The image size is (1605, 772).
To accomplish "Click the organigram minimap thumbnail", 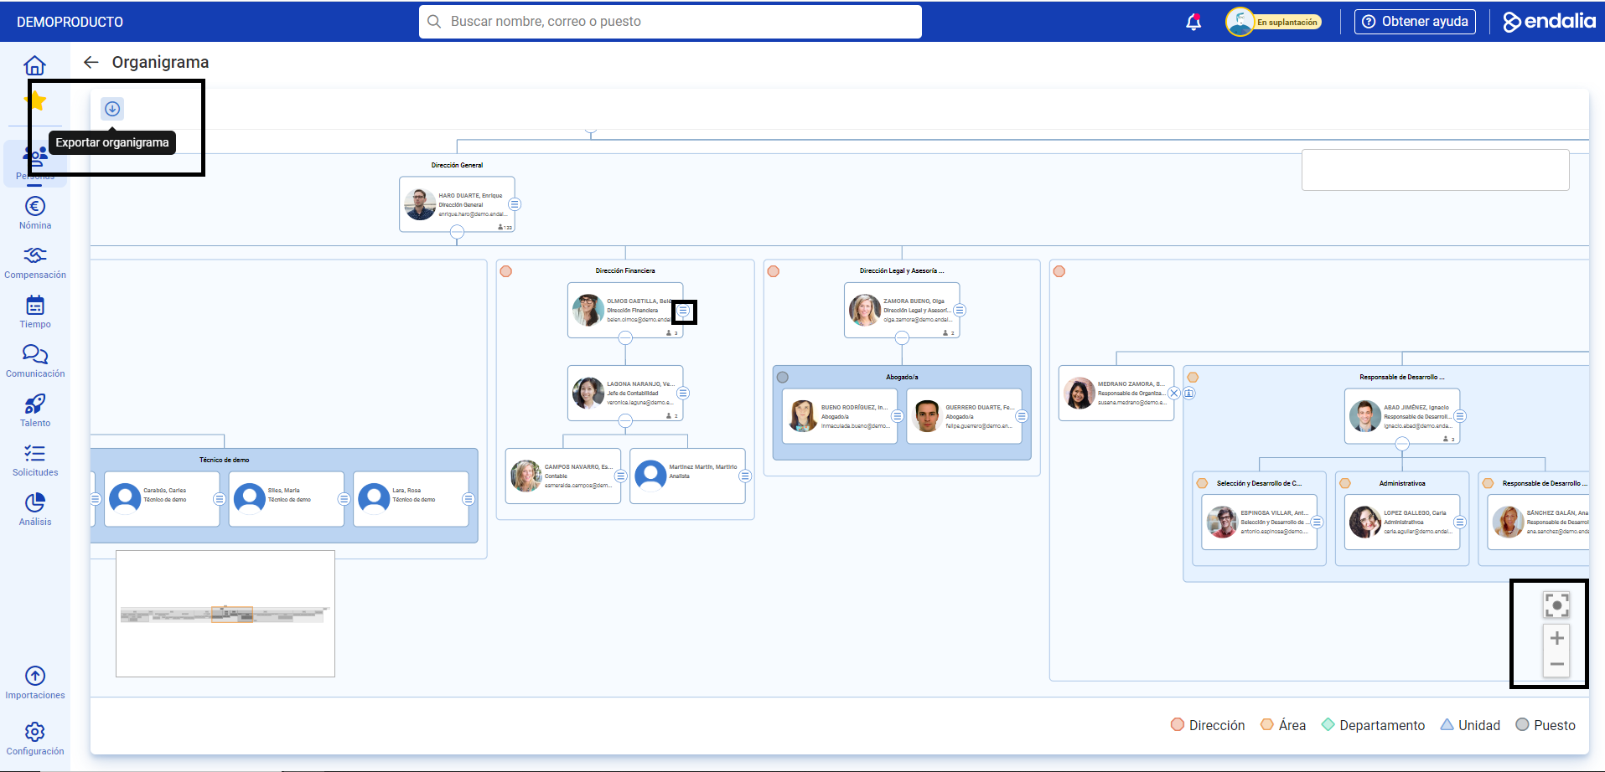I will (x=225, y=614).
